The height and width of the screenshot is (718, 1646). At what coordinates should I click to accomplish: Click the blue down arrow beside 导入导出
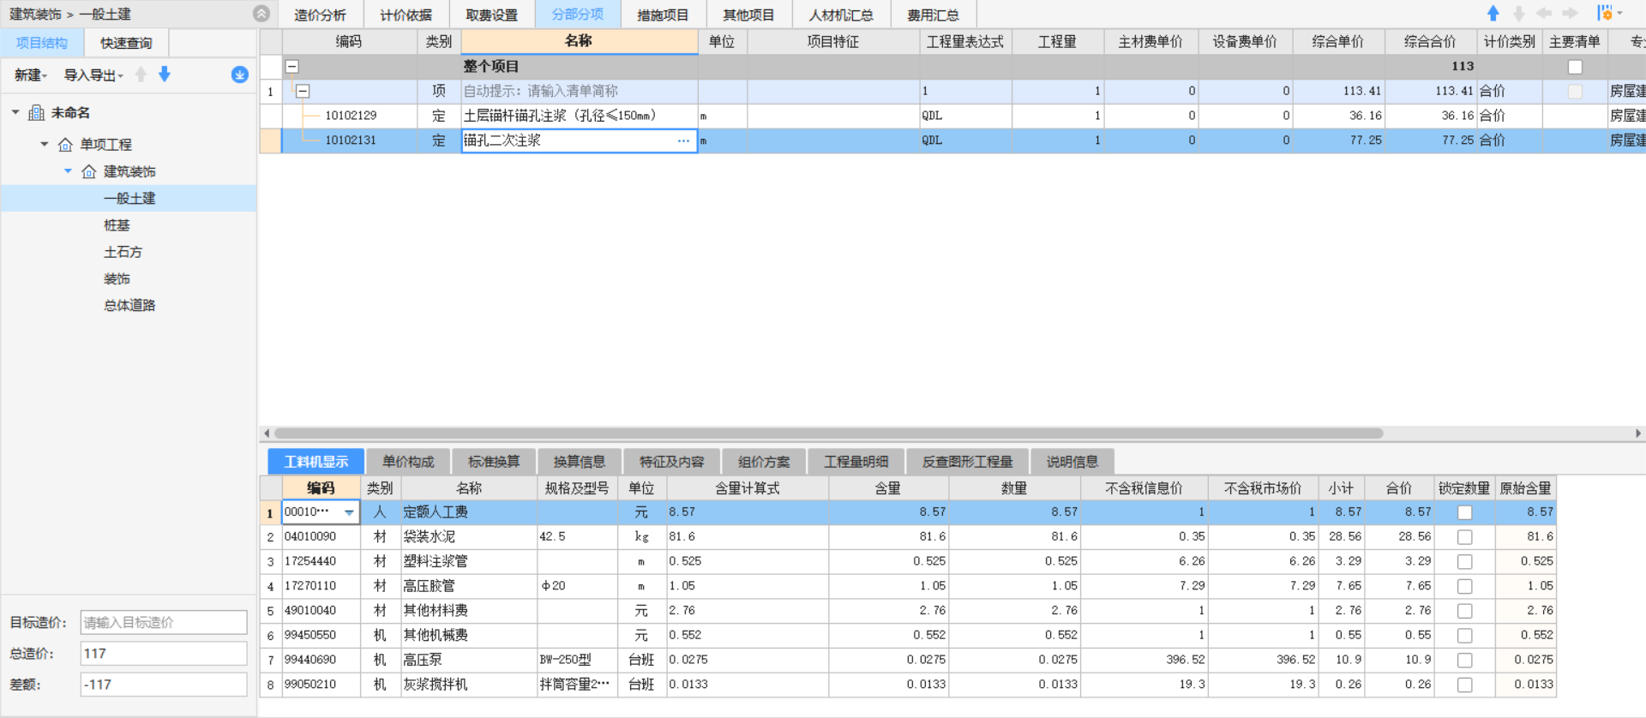(165, 75)
